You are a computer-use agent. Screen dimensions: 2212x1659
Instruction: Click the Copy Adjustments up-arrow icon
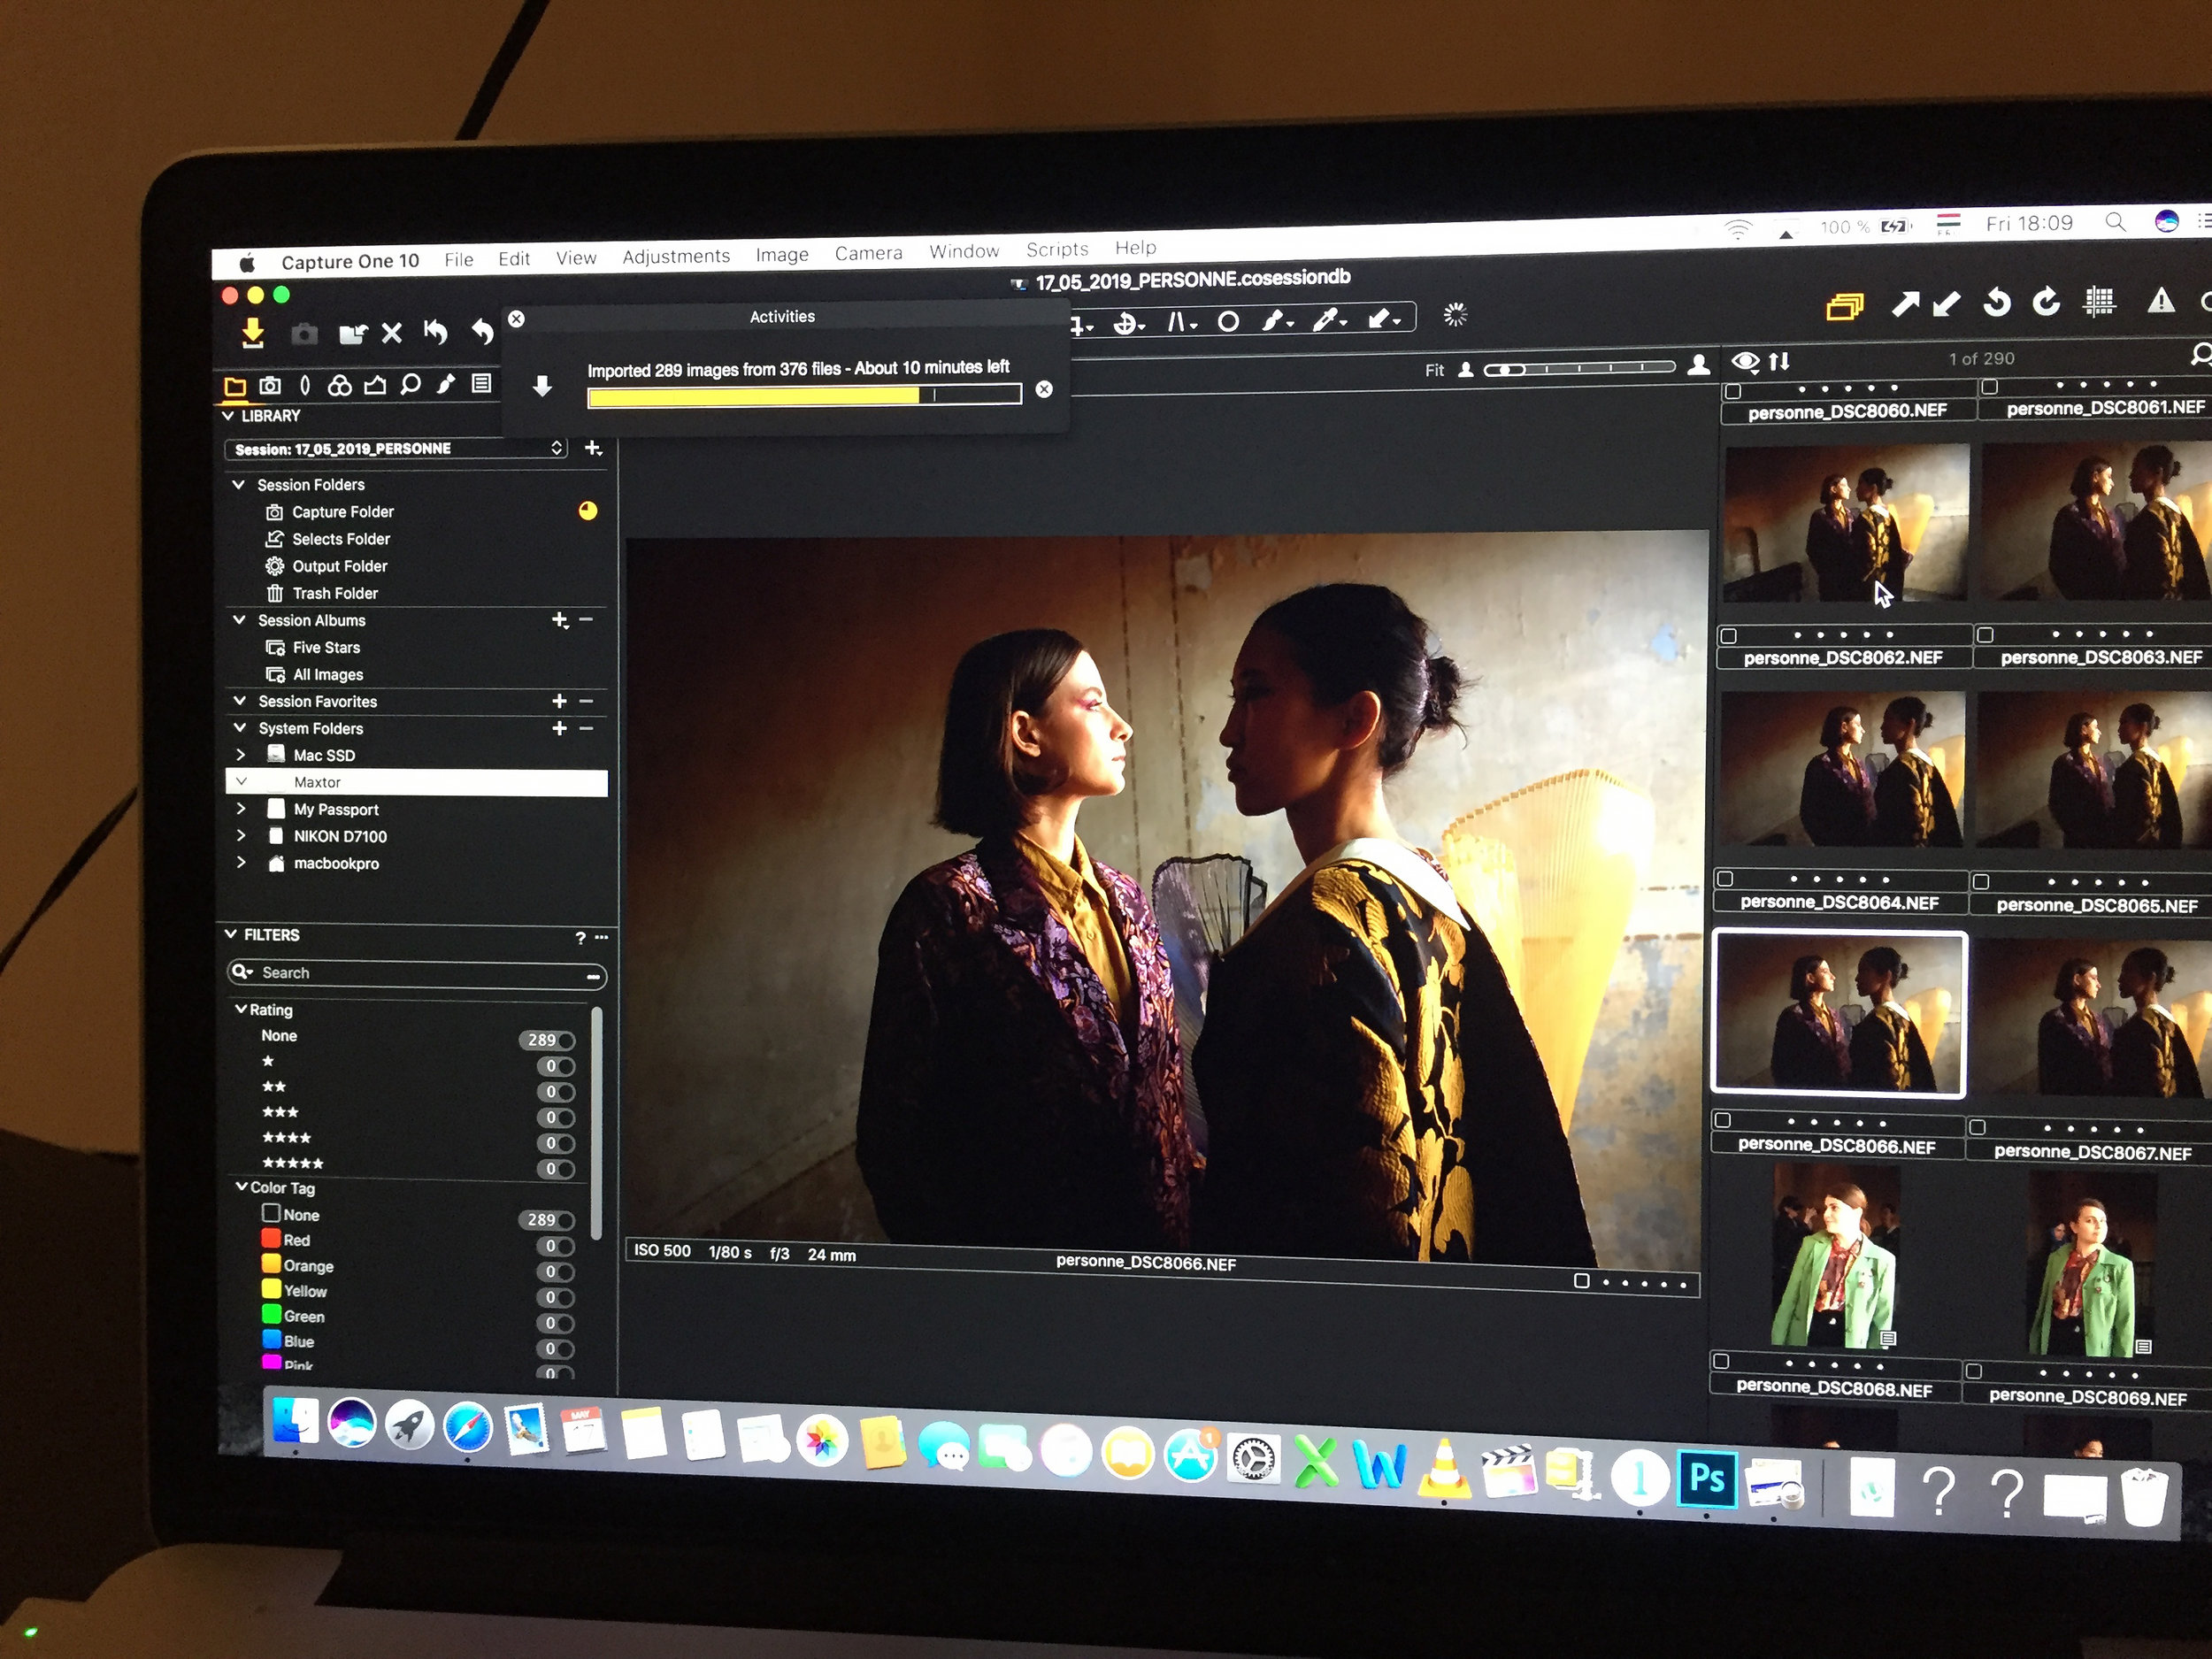pos(1905,304)
